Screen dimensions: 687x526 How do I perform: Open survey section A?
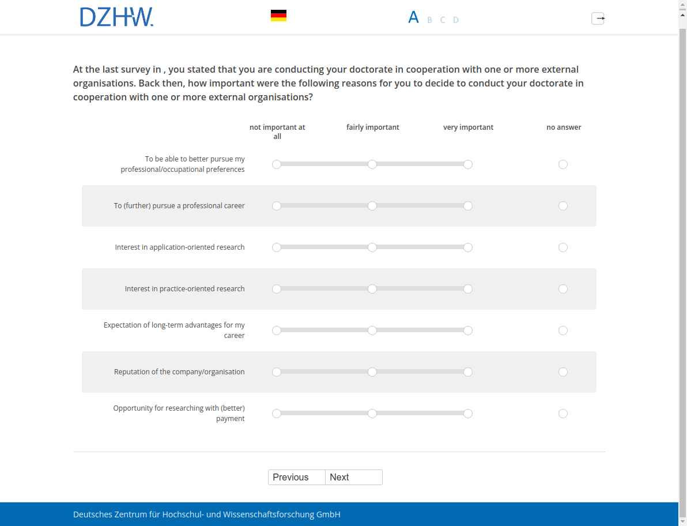[413, 18]
